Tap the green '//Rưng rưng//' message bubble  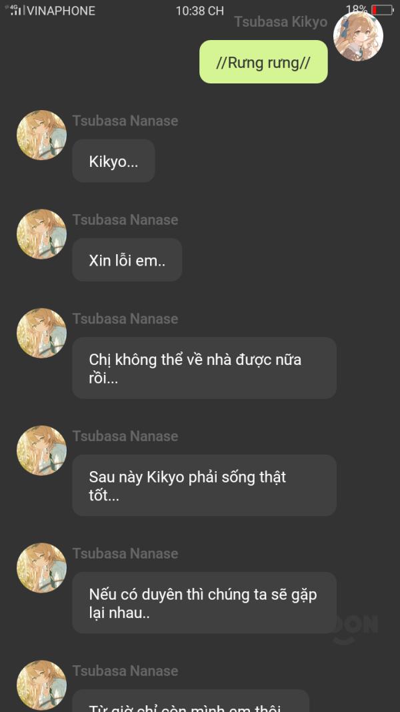pos(263,62)
